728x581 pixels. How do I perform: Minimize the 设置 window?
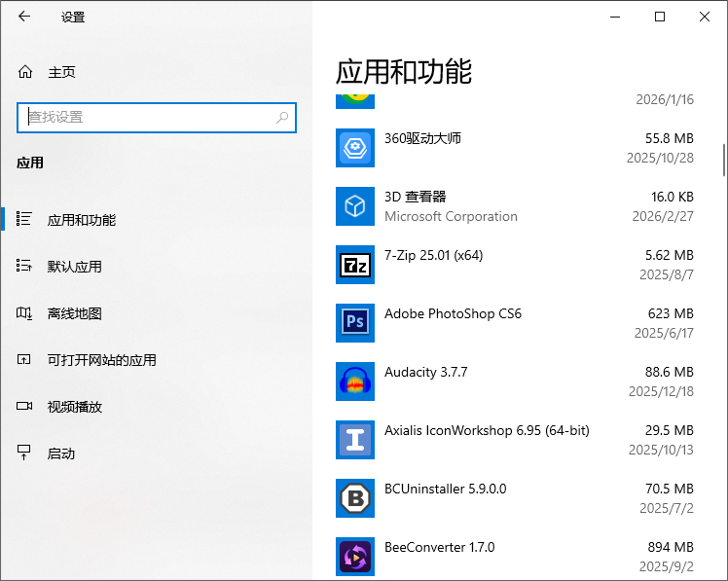(615, 17)
